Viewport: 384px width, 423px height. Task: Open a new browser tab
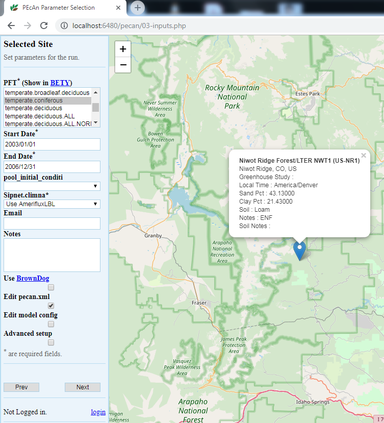tap(138, 8)
